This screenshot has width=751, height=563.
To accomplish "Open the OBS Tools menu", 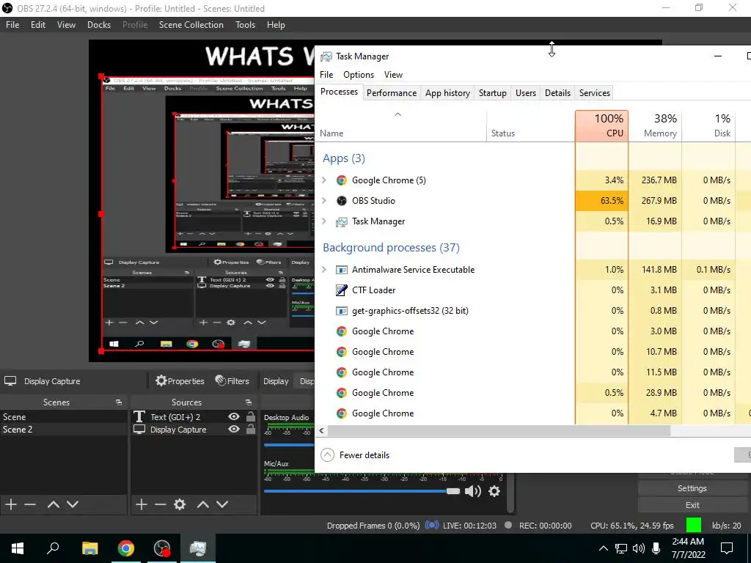I will [245, 25].
